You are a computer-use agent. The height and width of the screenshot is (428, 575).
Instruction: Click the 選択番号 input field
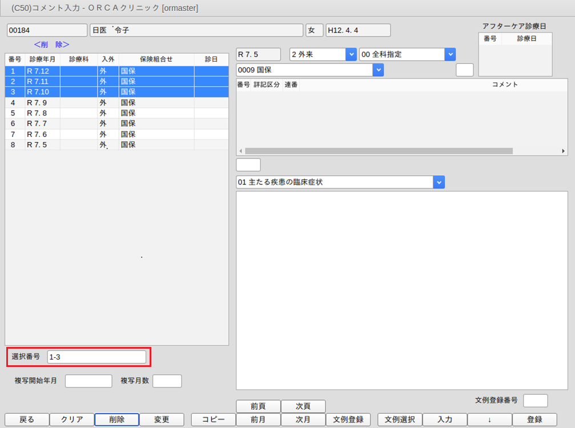[x=96, y=357]
